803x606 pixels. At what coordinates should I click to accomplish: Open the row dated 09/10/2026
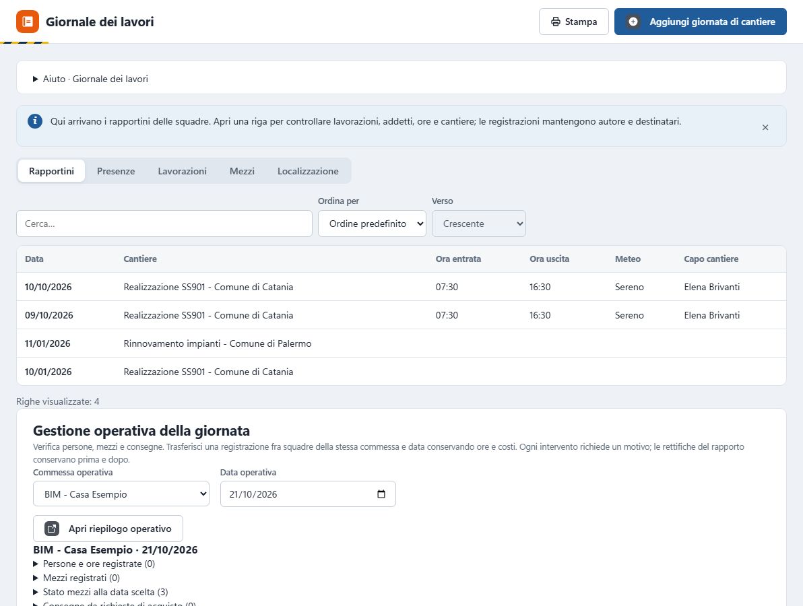(x=401, y=314)
